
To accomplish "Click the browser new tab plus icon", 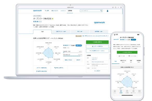I will click(118, 7).
